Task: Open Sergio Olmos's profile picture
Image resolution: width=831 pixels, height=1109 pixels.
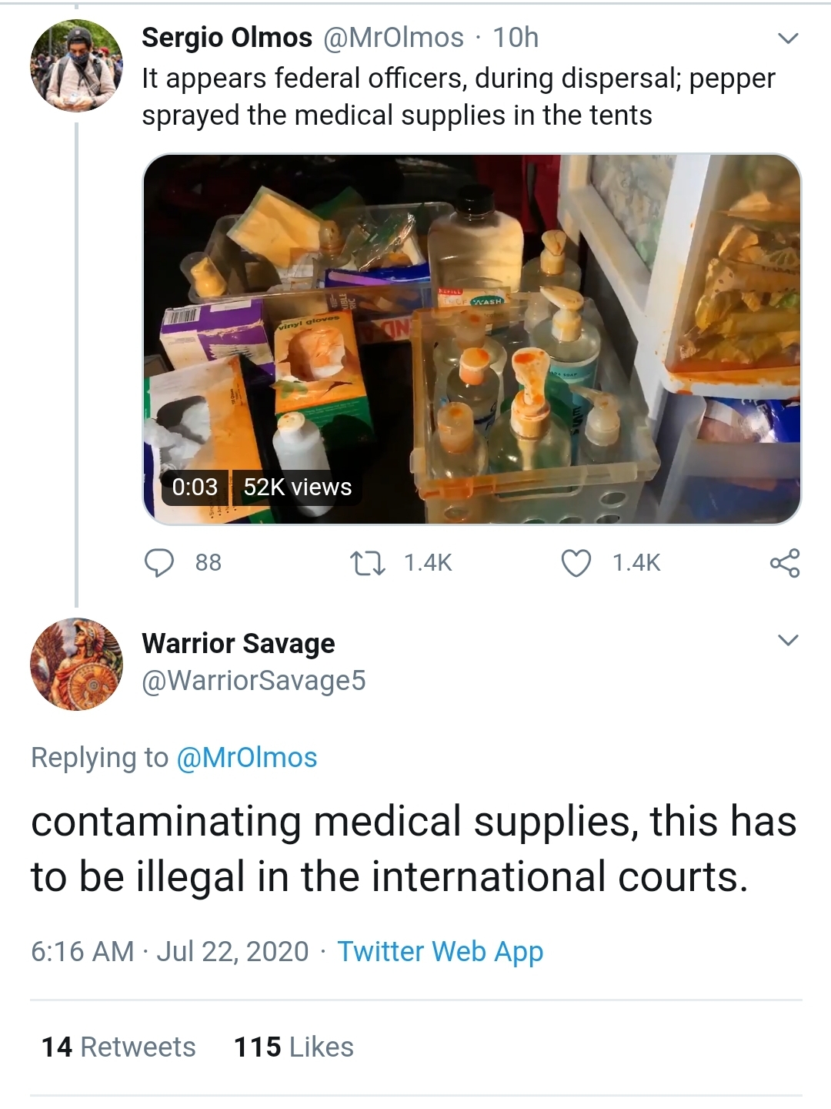Action: (76, 65)
